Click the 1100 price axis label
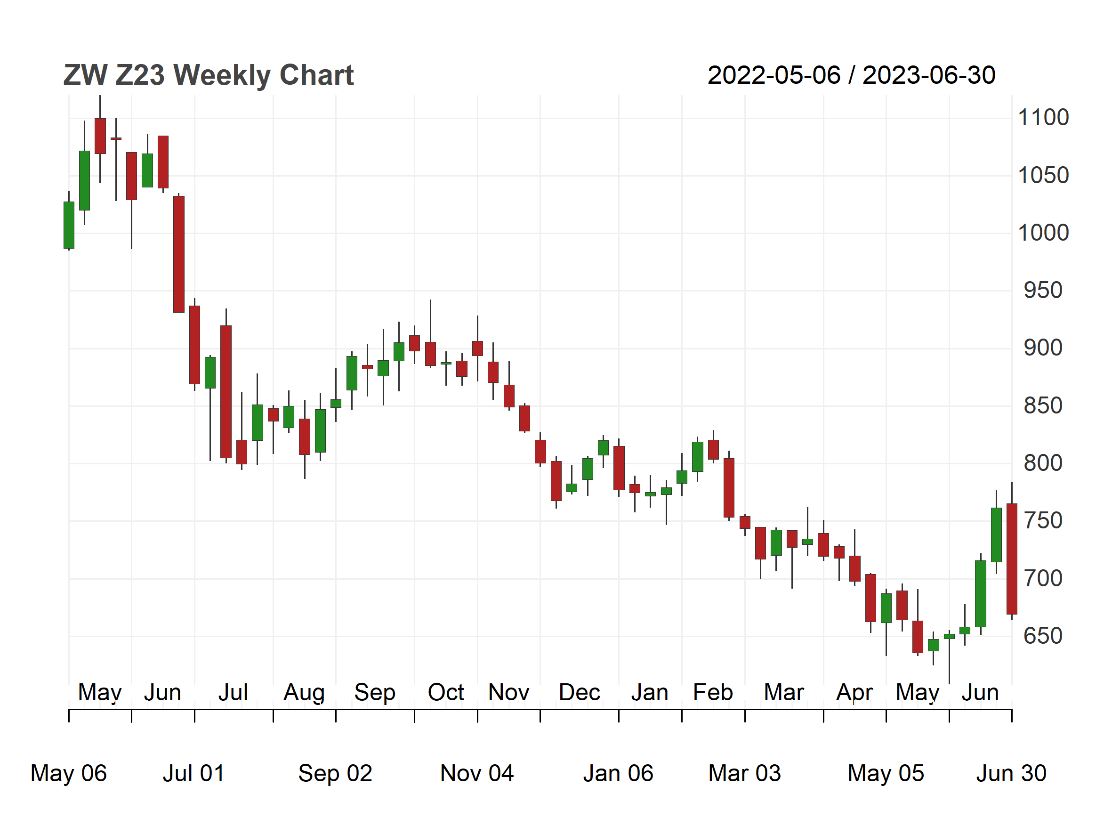The height and width of the screenshot is (834, 1112). (1043, 118)
